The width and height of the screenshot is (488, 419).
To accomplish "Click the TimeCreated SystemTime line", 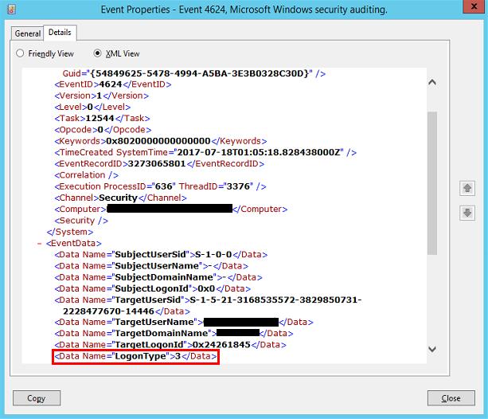I will (x=205, y=152).
